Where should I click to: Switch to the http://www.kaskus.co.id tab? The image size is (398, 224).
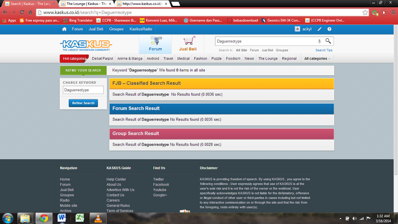click(141, 4)
